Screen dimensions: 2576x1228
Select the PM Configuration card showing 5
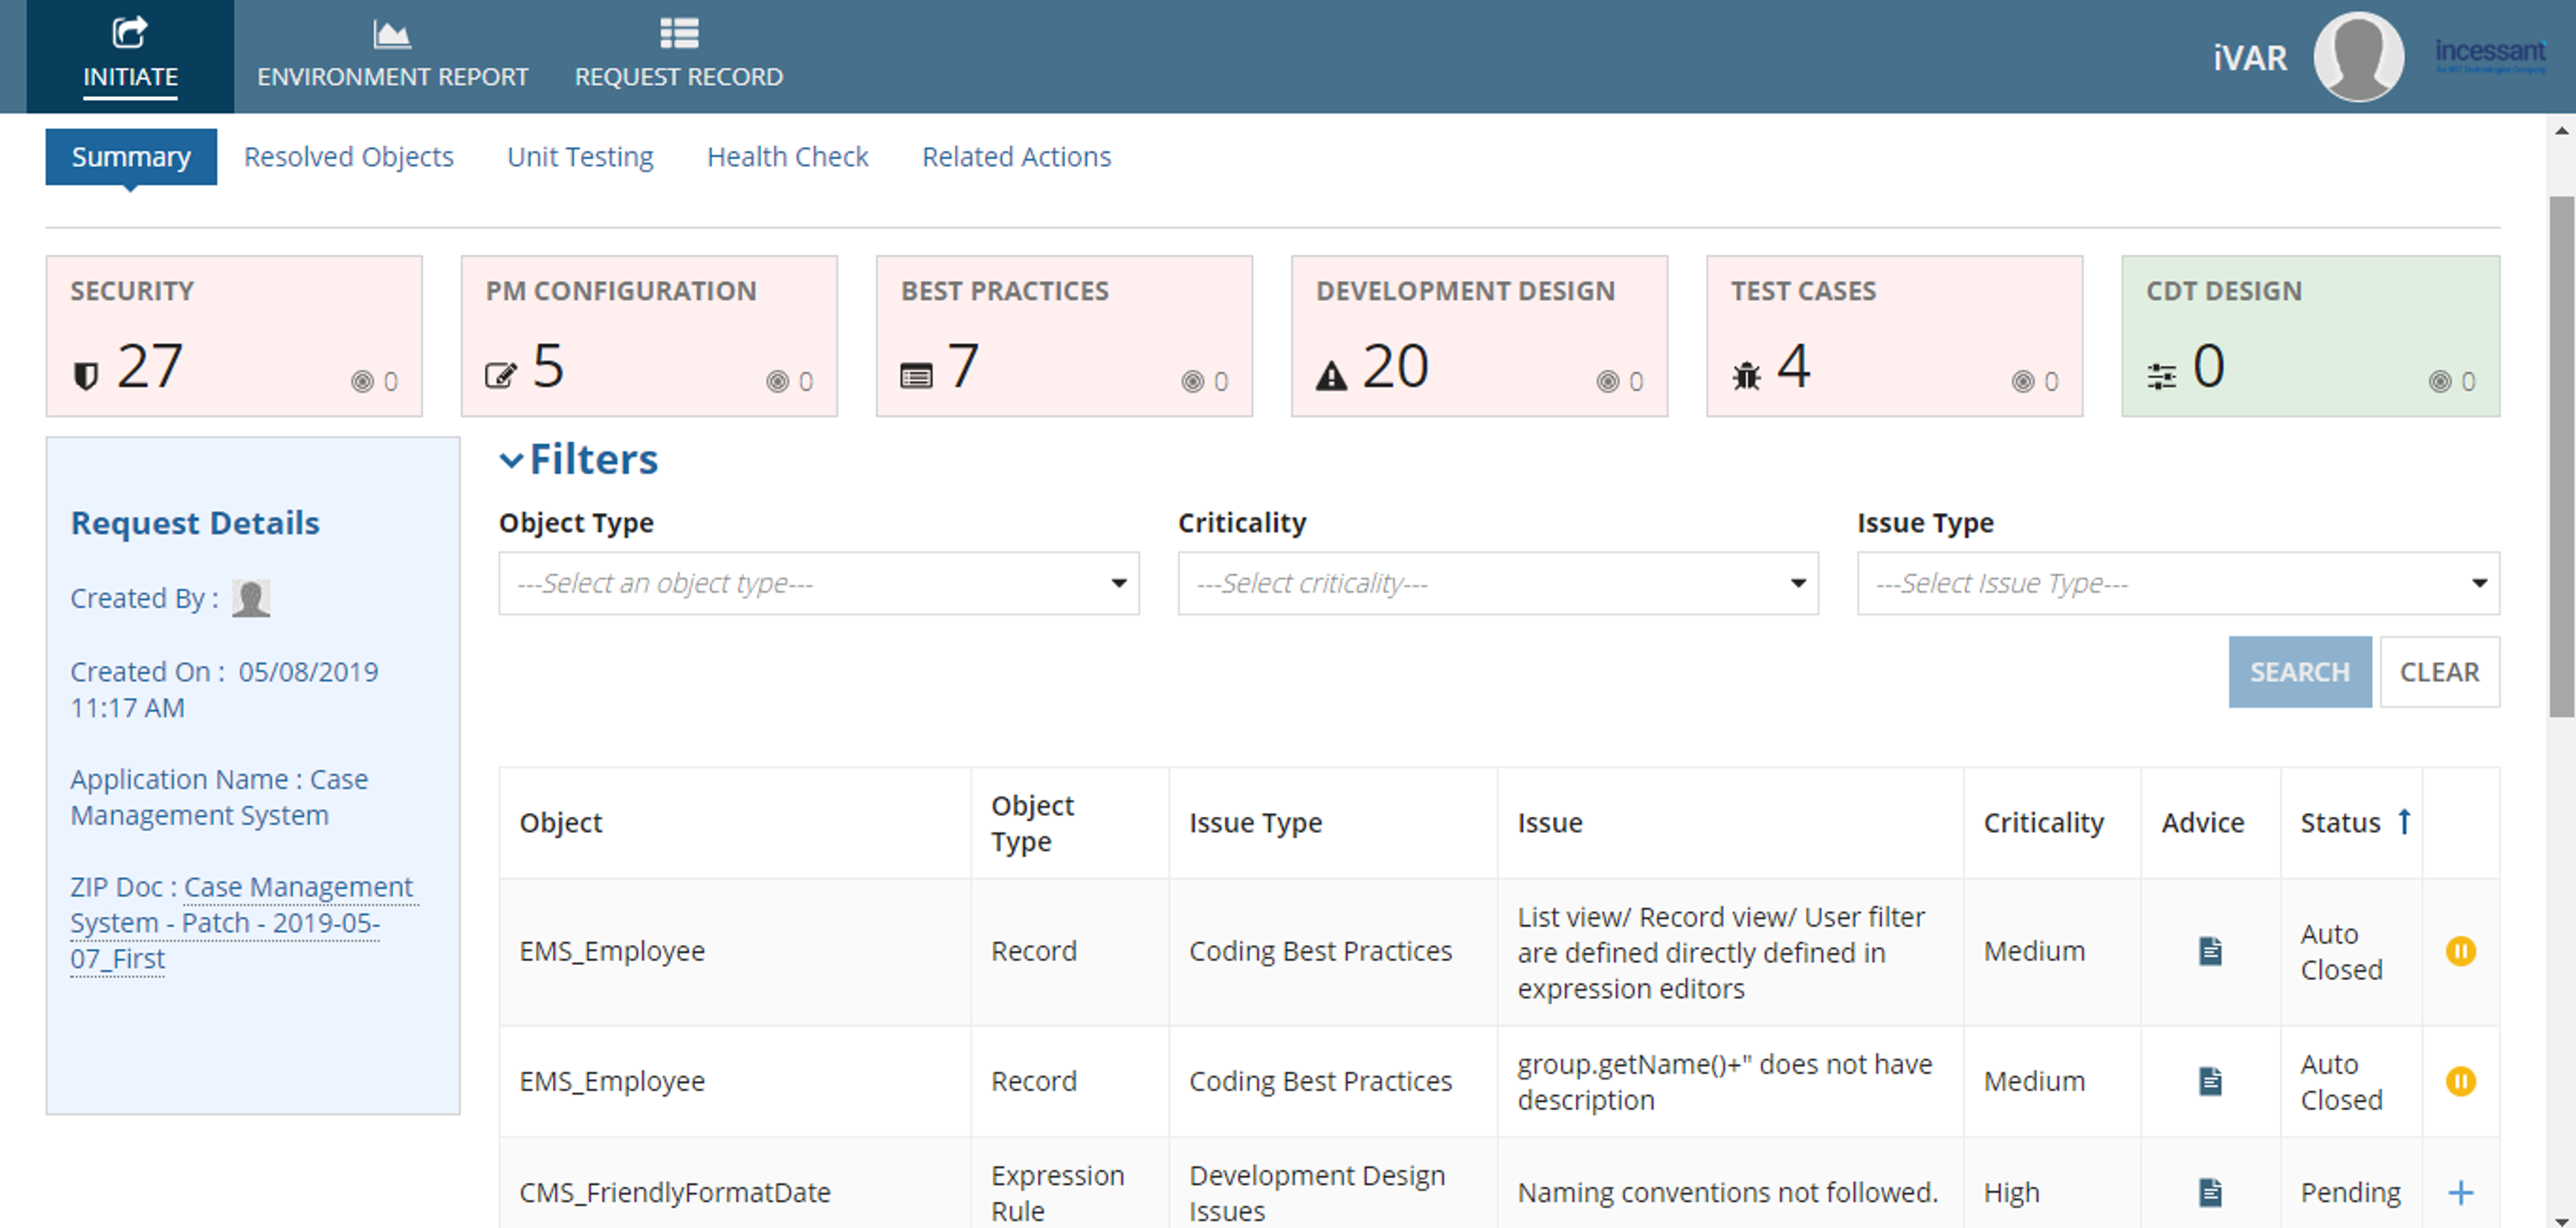click(649, 336)
